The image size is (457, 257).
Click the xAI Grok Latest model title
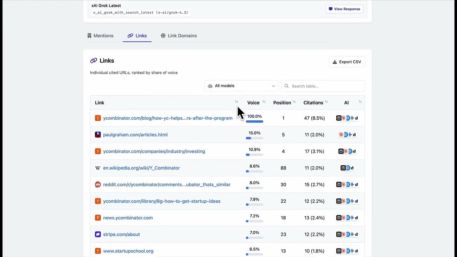pos(106,6)
